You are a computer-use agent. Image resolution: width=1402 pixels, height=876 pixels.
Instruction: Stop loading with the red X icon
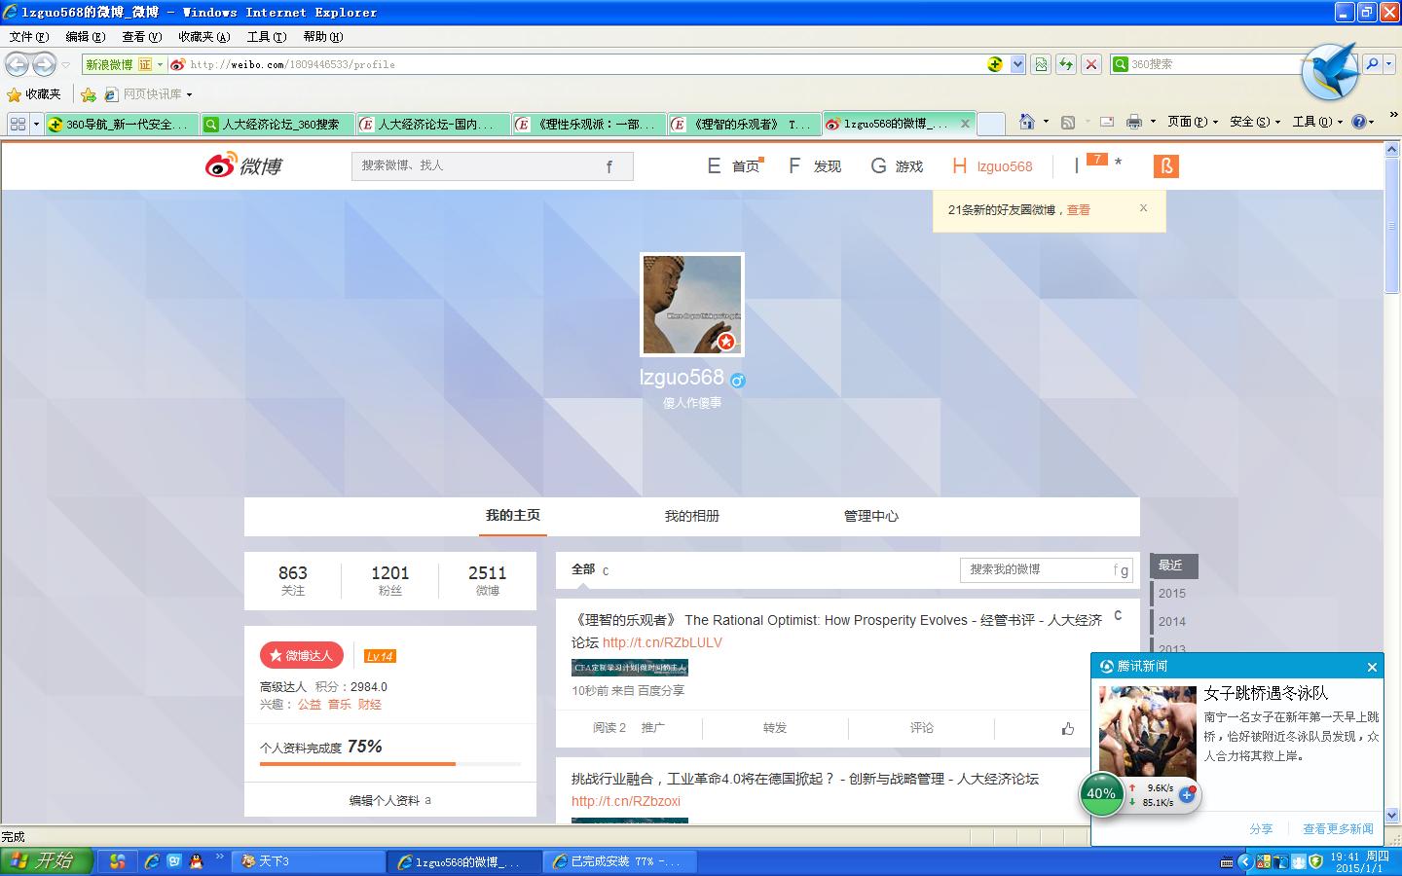tap(1091, 64)
